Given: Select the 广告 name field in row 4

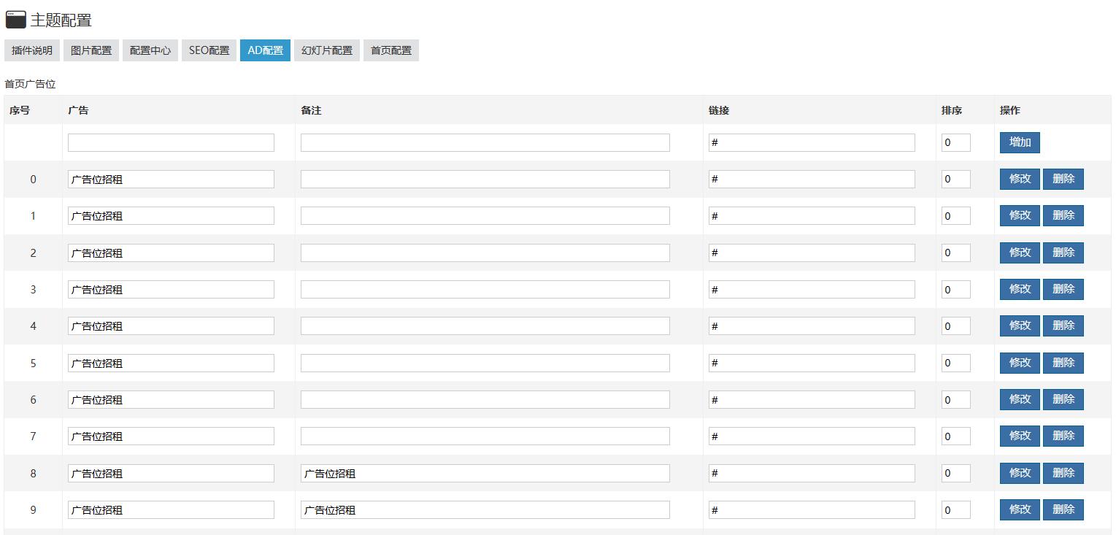Looking at the screenshot, I should pyautogui.click(x=171, y=326).
